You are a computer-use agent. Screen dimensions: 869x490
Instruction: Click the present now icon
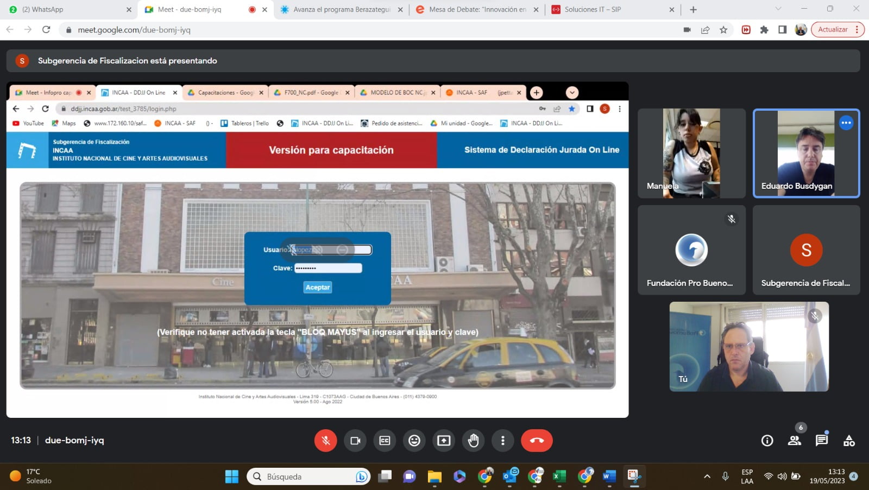444,441
